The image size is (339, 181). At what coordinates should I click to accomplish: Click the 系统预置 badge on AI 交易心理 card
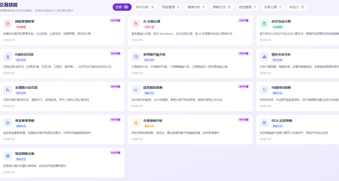pyautogui.click(x=244, y=20)
